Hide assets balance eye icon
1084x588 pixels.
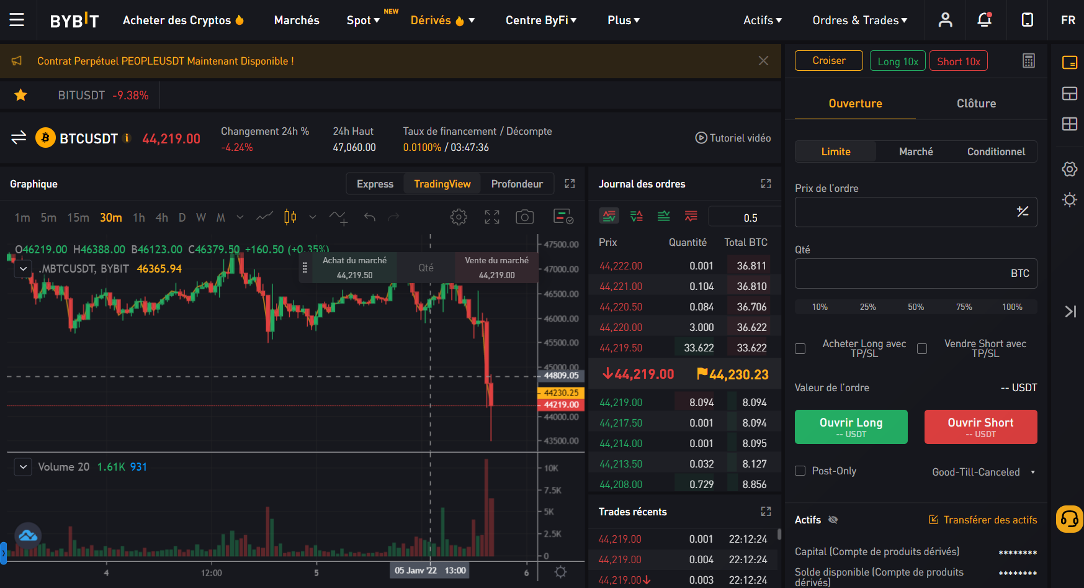pos(833,520)
